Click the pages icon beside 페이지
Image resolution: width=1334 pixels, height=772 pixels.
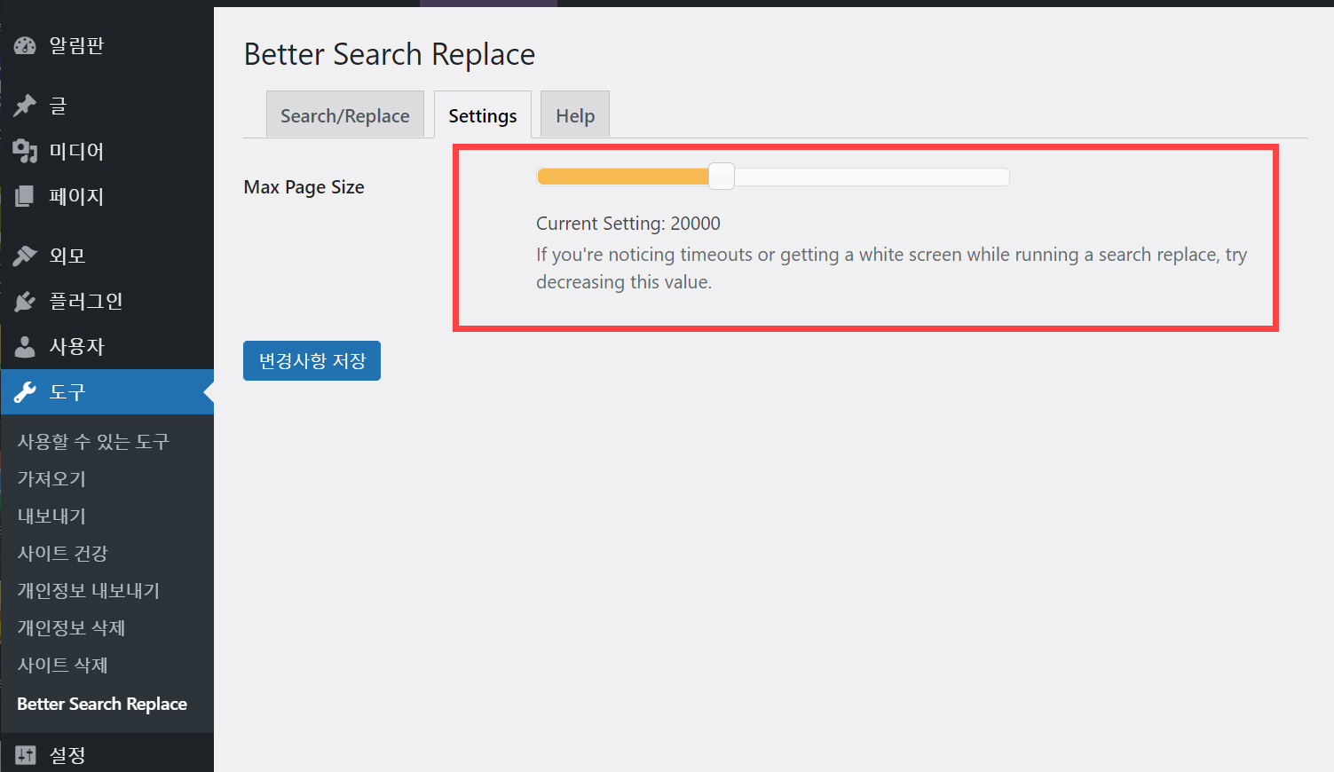coord(25,196)
